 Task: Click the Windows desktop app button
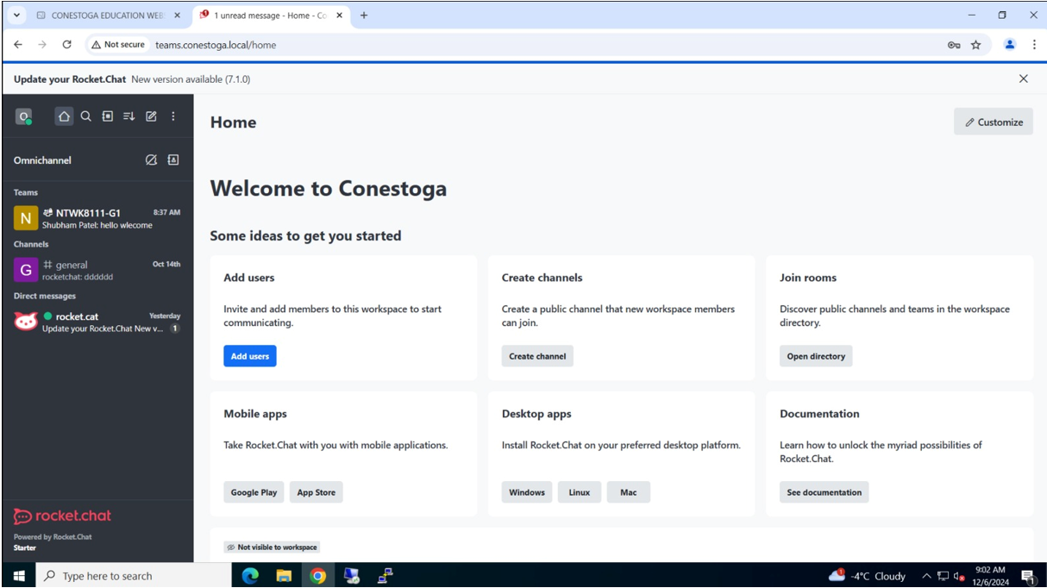[x=527, y=492]
